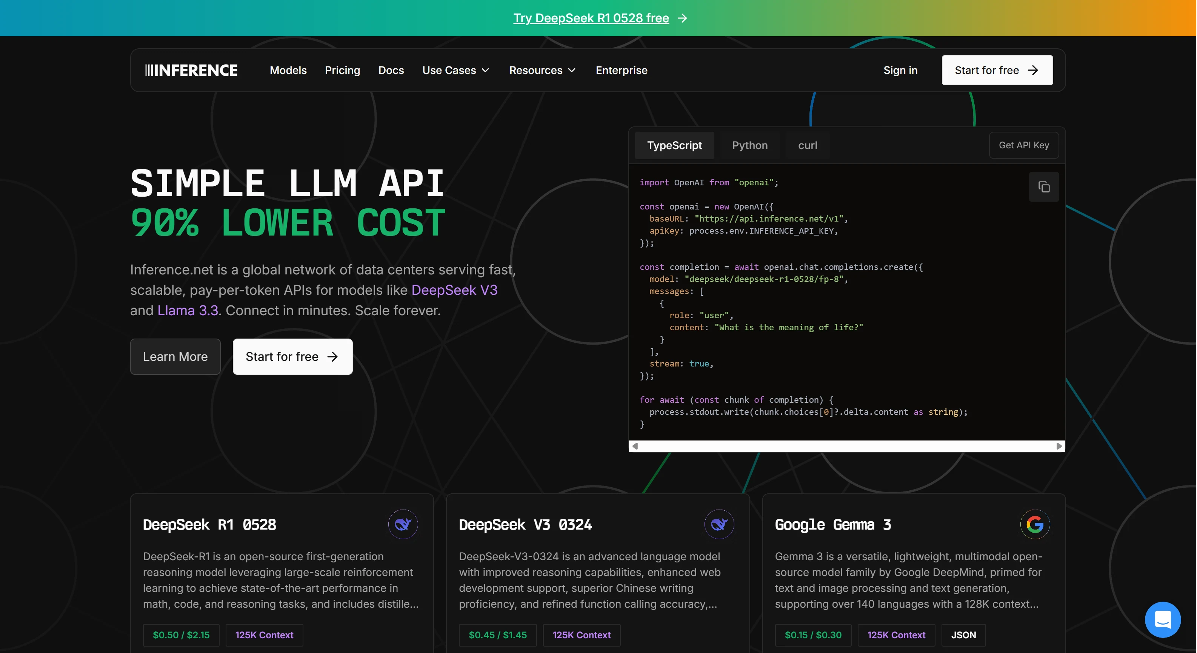Click the model name string in the code
The height and width of the screenshot is (653, 1197).
pos(764,279)
